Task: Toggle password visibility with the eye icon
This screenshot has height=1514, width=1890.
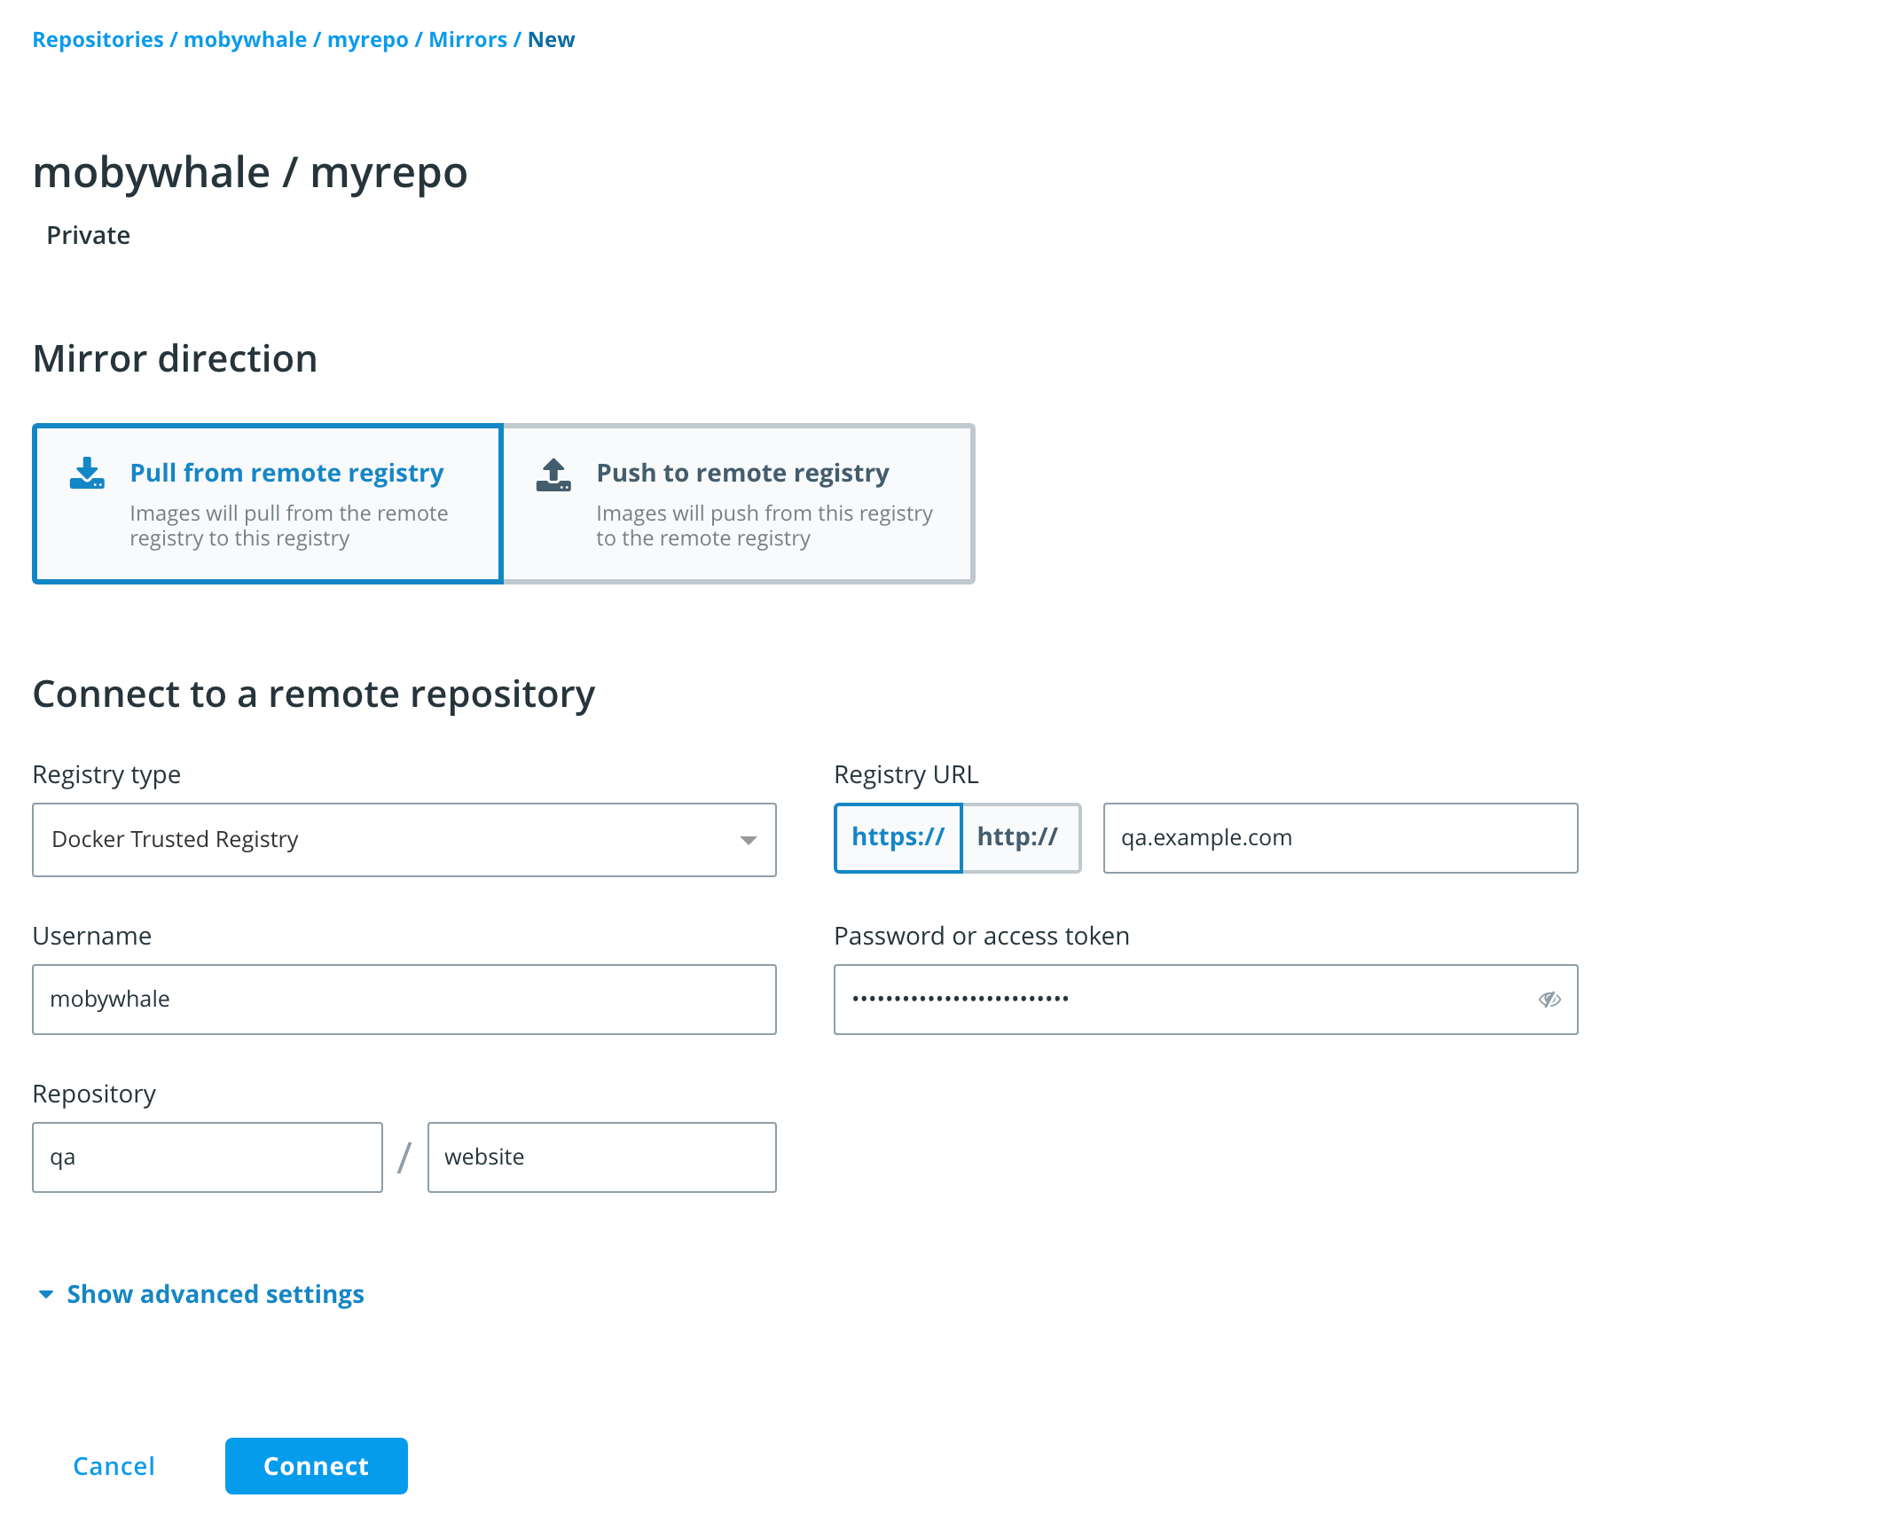Action: click(1550, 1000)
